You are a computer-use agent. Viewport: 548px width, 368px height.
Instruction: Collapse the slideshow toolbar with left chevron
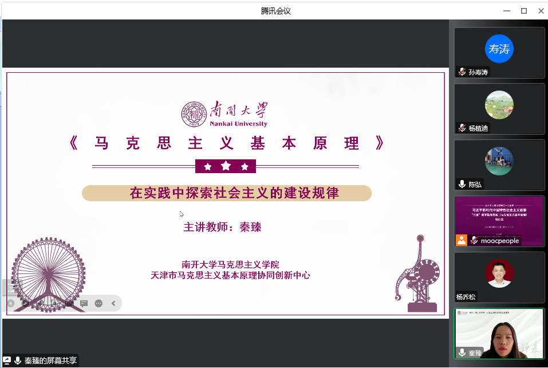click(x=113, y=303)
